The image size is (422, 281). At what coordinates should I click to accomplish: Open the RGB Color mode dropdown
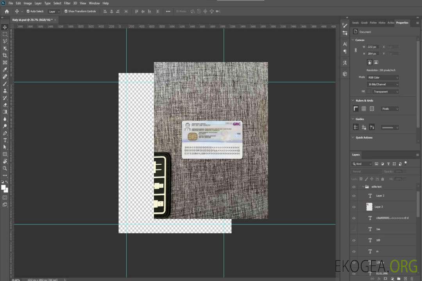tap(383, 77)
